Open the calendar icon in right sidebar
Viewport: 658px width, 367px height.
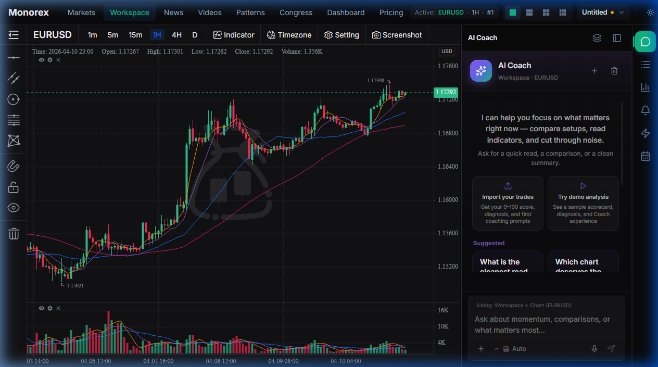646,156
